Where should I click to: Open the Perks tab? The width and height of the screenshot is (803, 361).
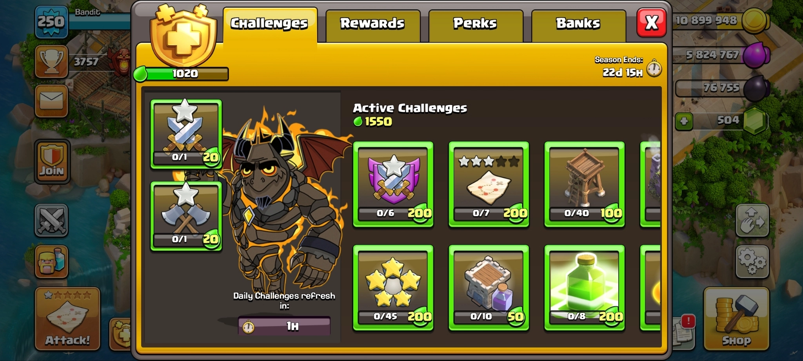click(x=475, y=25)
